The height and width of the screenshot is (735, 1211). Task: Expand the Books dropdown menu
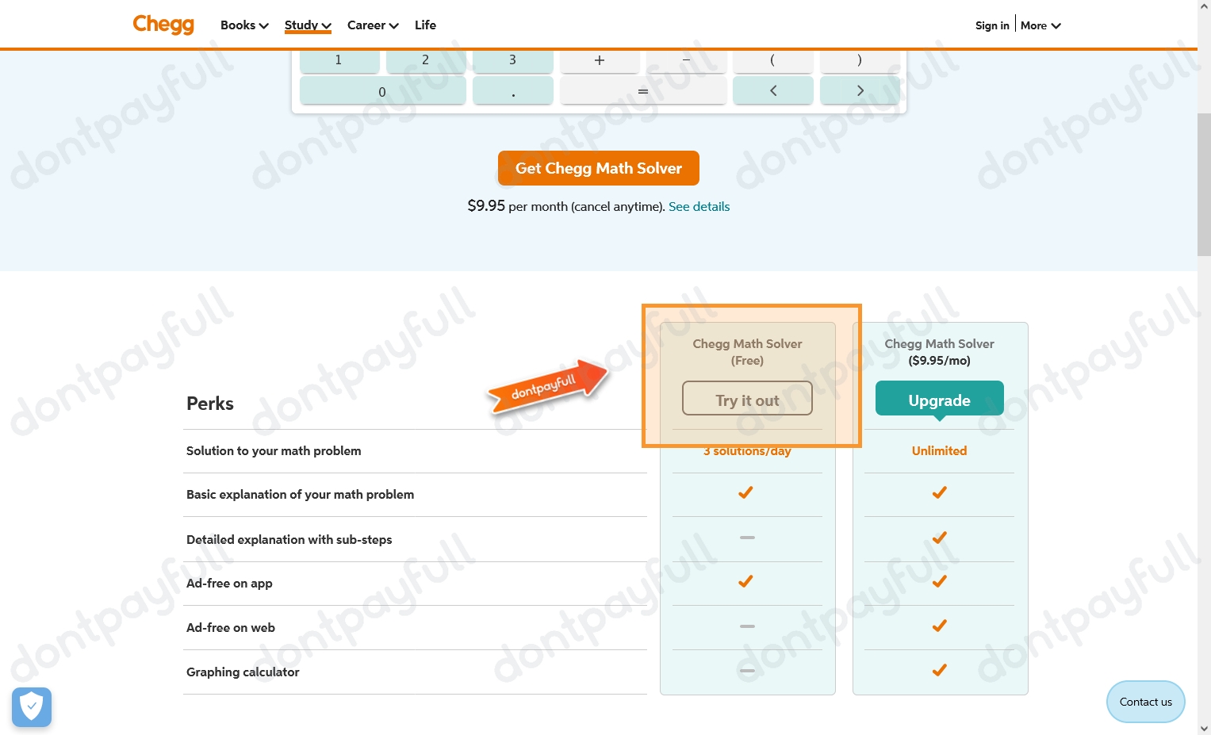click(244, 25)
